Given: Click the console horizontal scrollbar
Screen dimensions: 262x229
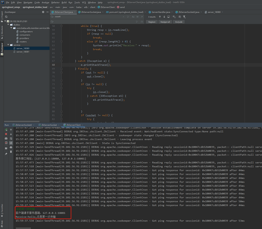Looking at the screenshot, I should pyautogui.click(x=23, y=228).
